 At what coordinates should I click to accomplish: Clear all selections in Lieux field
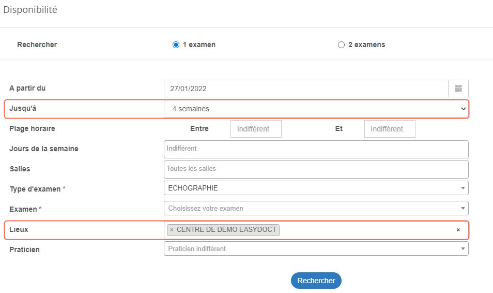(x=458, y=230)
